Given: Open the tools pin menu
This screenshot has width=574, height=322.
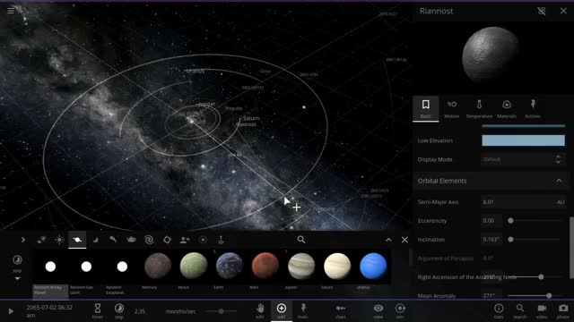Looking at the screenshot, I should coord(303,310).
